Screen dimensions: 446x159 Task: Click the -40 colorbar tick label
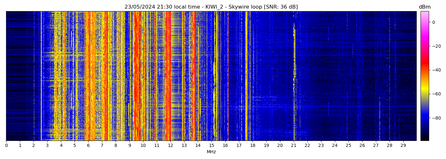(436, 70)
